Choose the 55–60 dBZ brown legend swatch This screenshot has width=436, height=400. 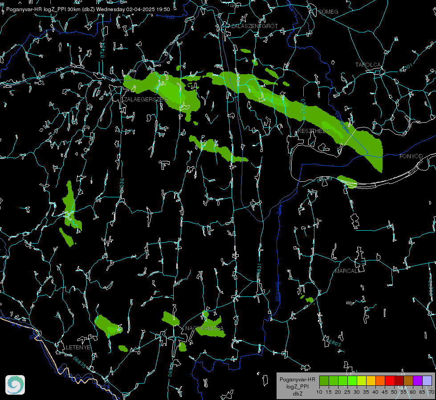[408, 380]
